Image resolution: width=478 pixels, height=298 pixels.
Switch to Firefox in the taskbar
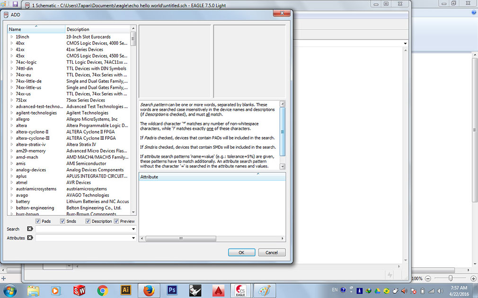click(149, 291)
